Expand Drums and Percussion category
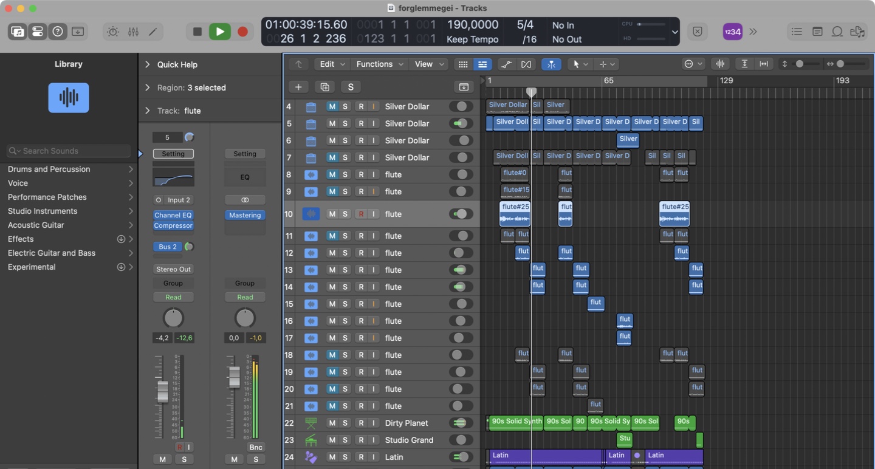 point(130,169)
